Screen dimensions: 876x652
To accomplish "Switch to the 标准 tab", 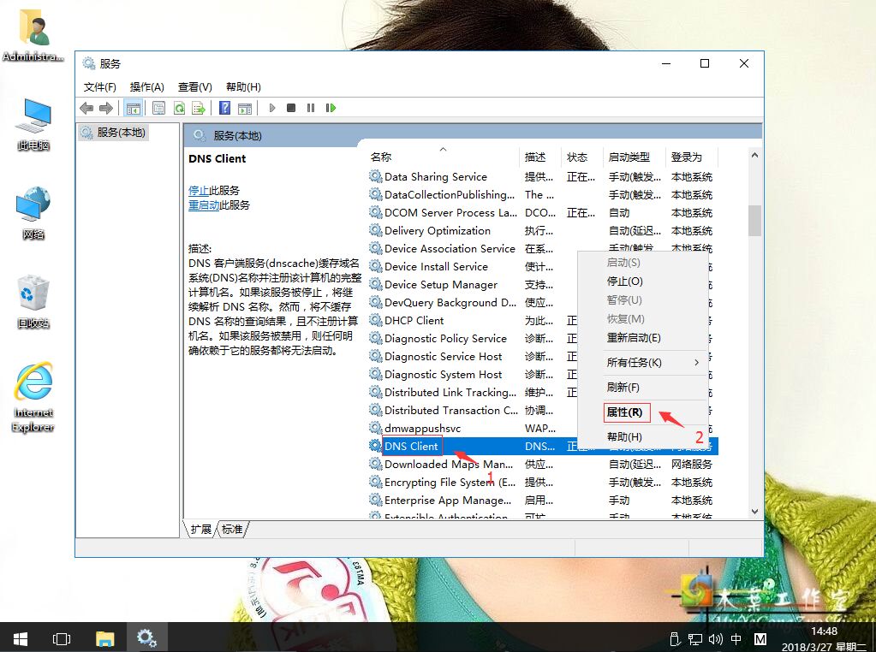I will [232, 529].
